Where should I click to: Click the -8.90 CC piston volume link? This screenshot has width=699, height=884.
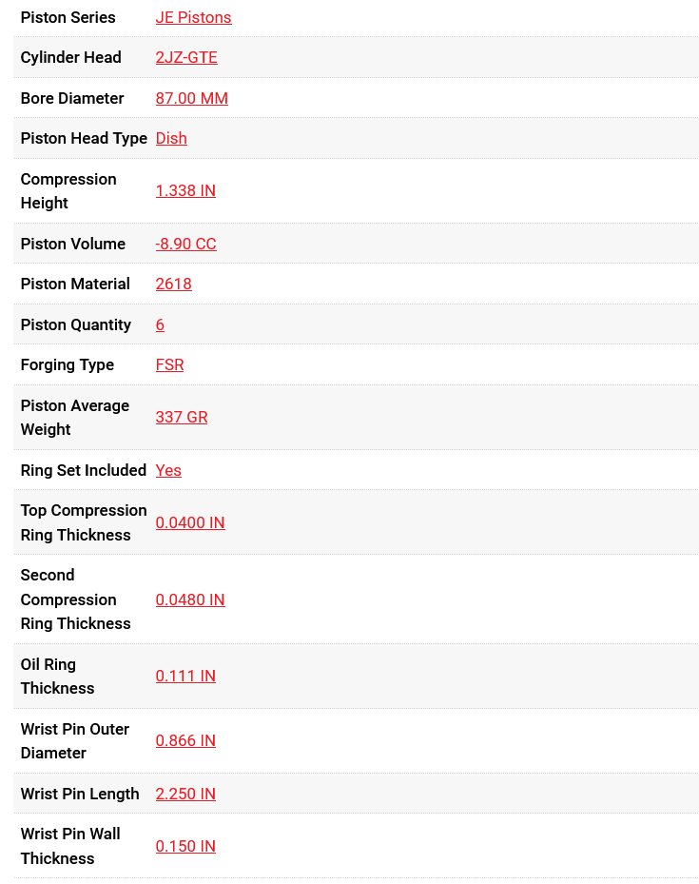coord(185,244)
